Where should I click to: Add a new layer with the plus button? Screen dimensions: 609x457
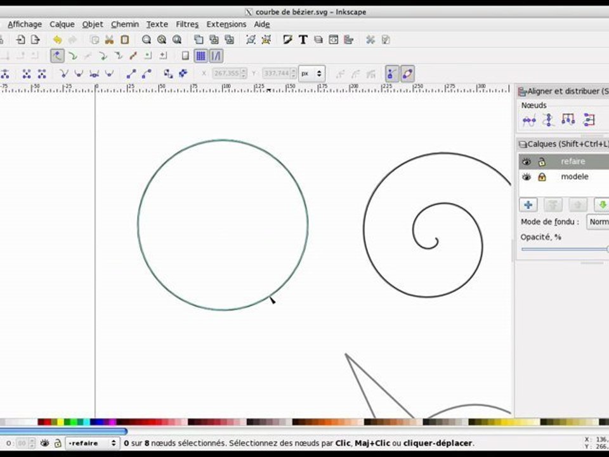pyautogui.click(x=528, y=205)
